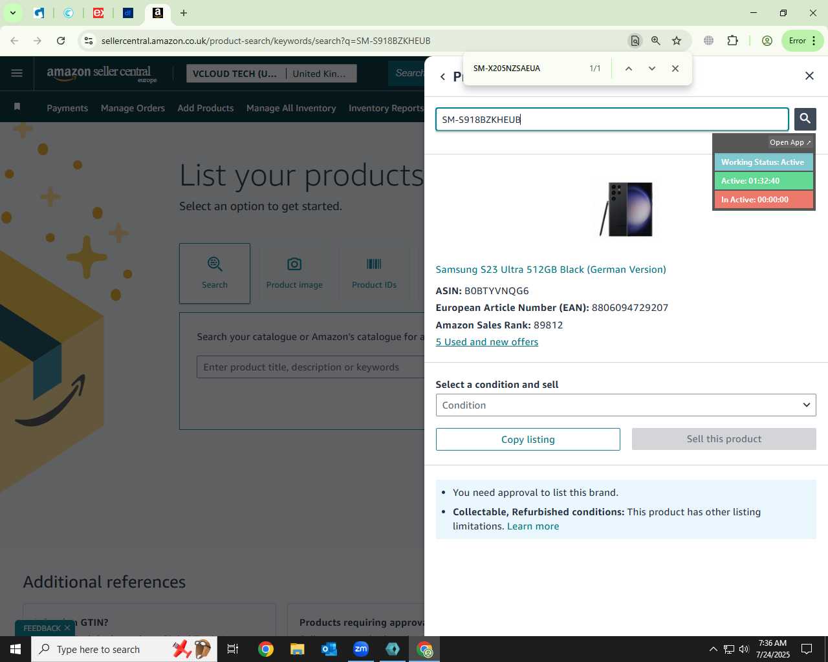Switch to the first browser tab
828x662 pixels.
[39, 13]
